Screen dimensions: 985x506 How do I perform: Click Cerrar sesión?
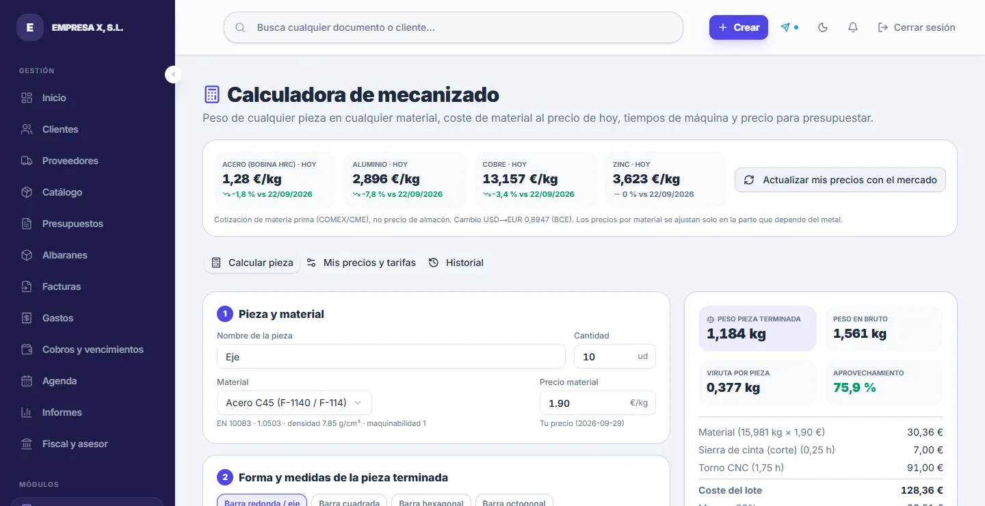pos(917,27)
